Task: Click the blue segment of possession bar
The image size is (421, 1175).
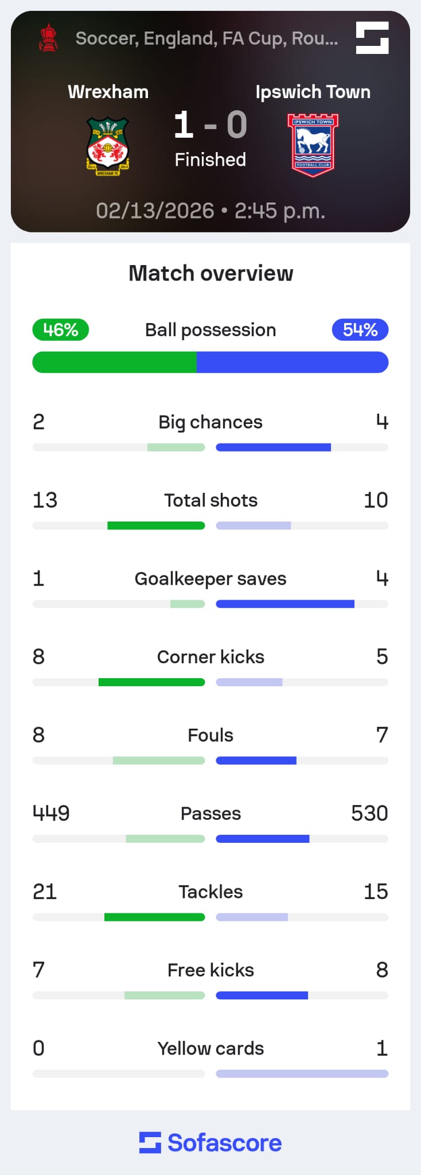Action: point(293,363)
